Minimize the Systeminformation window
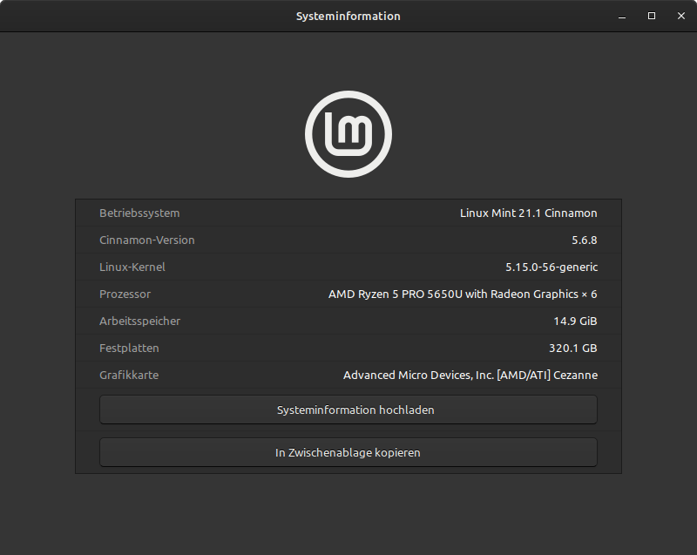Viewport: 697px width, 555px height. click(x=622, y=17)
